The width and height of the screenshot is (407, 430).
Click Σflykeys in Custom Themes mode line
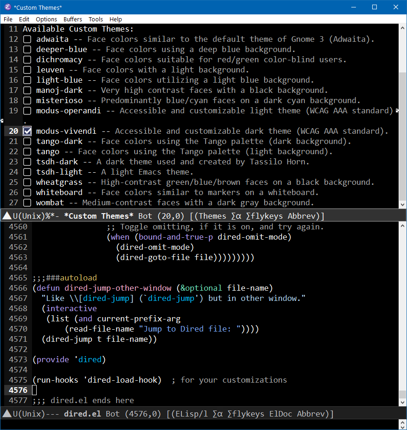click(x=264, y=216)
